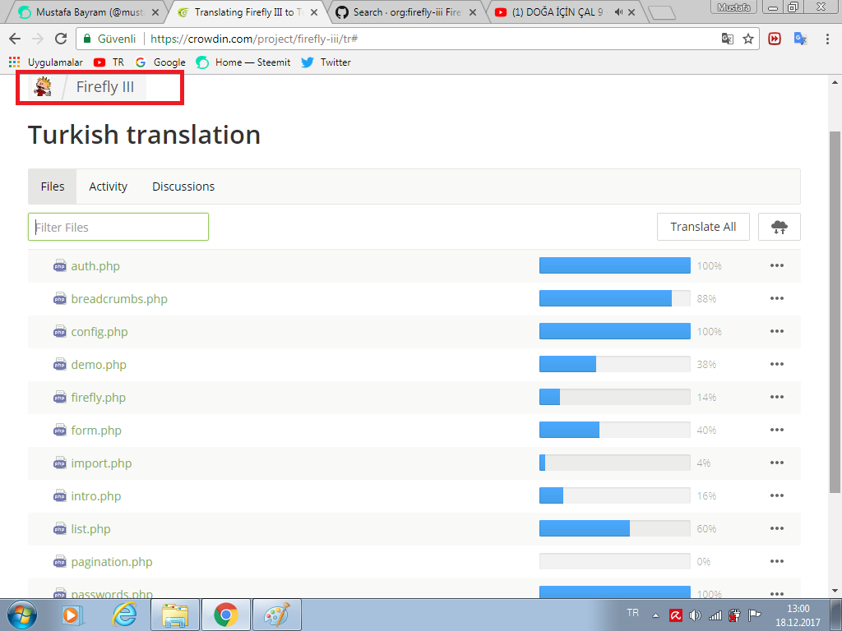
Task: Open the pagination.php file
Action: pos(112,562)
